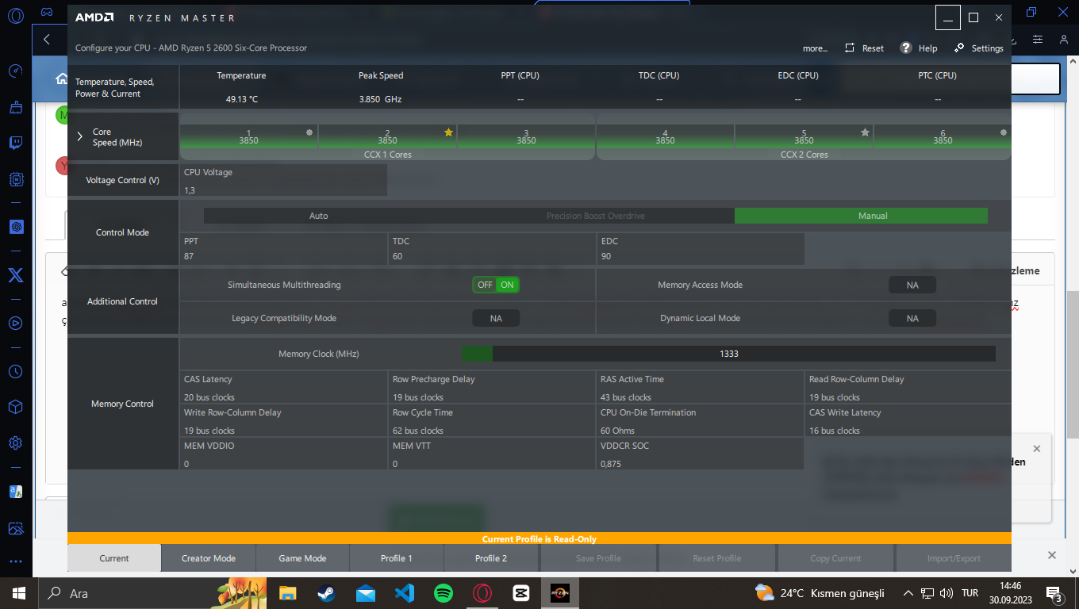Image resolution: width=1079 pixels, height=609 pixels.
Task: Click the dot marker on core 6
Action: pyautogui.click(x=1004, y=132)
